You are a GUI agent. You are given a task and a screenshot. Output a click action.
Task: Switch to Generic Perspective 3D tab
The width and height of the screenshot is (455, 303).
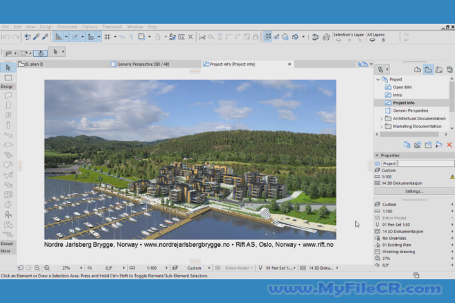pos(154,64)
